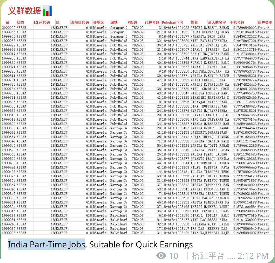
Task: Click the view count number 10
Action: click(x=174, y=256)
